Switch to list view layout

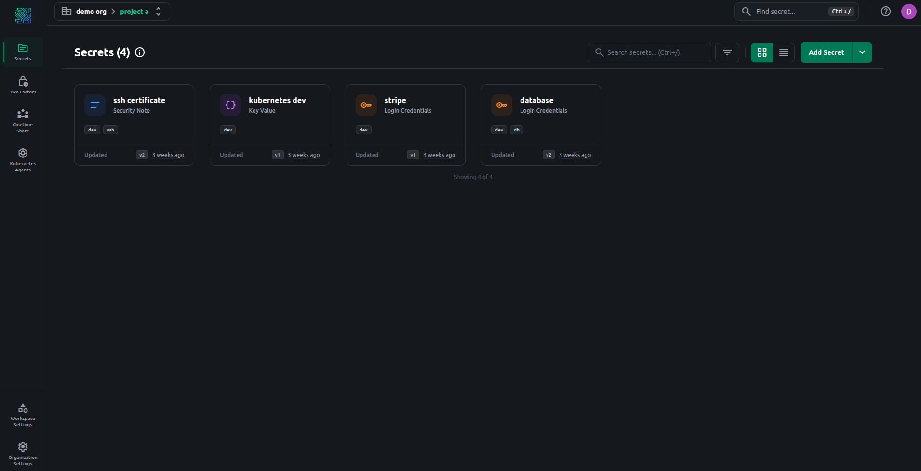click(784, 52)
